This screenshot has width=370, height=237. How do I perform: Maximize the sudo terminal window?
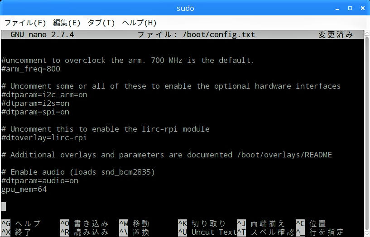pyautogui.click(x=350, y=8)
